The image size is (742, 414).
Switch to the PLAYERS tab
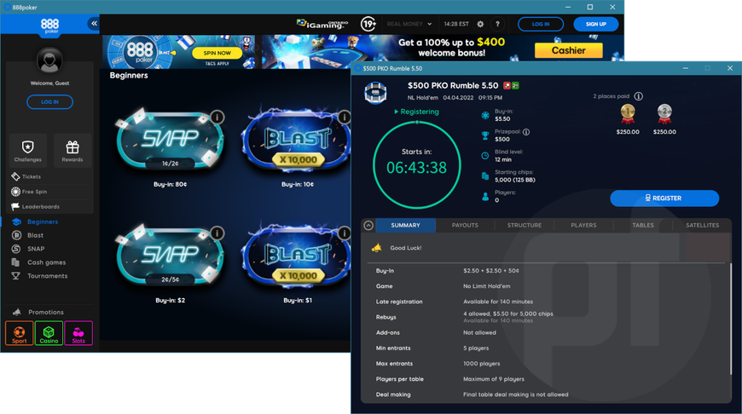pos(583,226)
